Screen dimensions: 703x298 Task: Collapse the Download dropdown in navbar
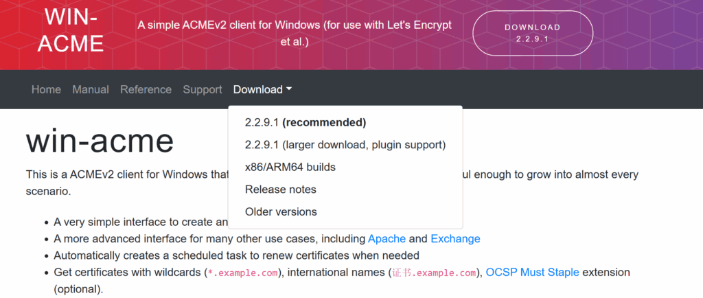262,89
